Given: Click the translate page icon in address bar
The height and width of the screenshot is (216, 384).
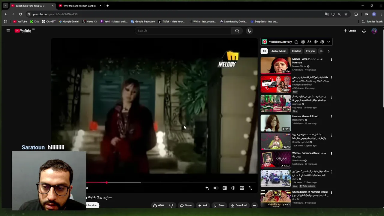Looking at the screenshot, I should [x=327, y=14].
